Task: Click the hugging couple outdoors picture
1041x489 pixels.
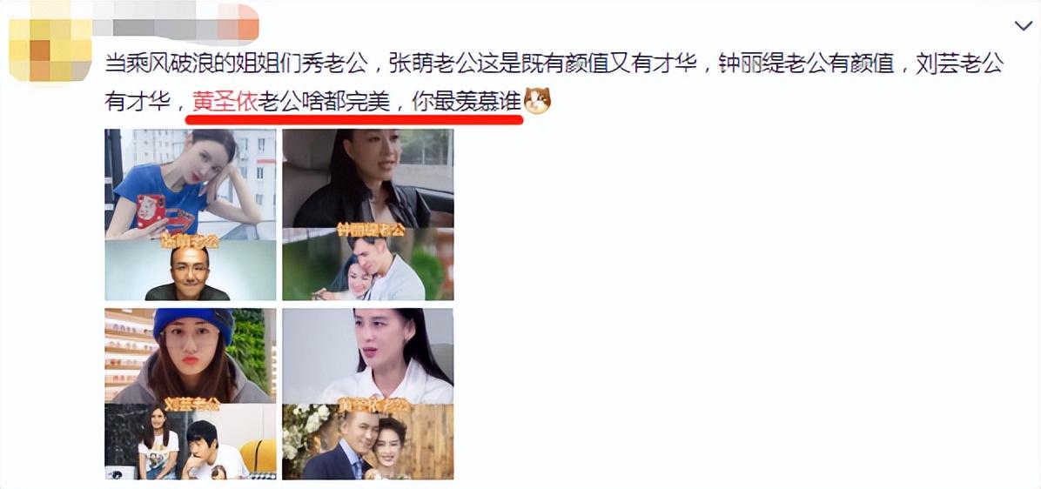Action: [x=368, y=265]
